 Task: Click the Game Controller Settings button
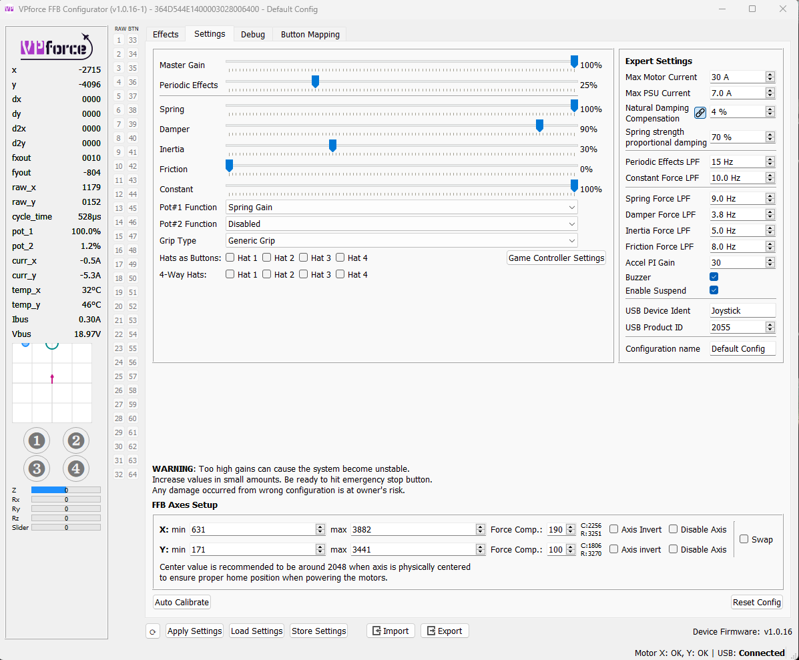click(x=556, y=258)
